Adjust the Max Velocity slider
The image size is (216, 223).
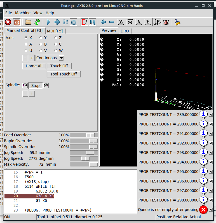(84, 164)
